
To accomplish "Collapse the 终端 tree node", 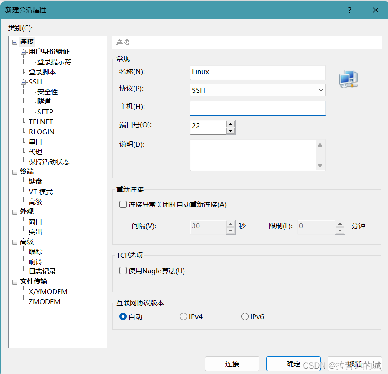I will (x=15, y=171).
